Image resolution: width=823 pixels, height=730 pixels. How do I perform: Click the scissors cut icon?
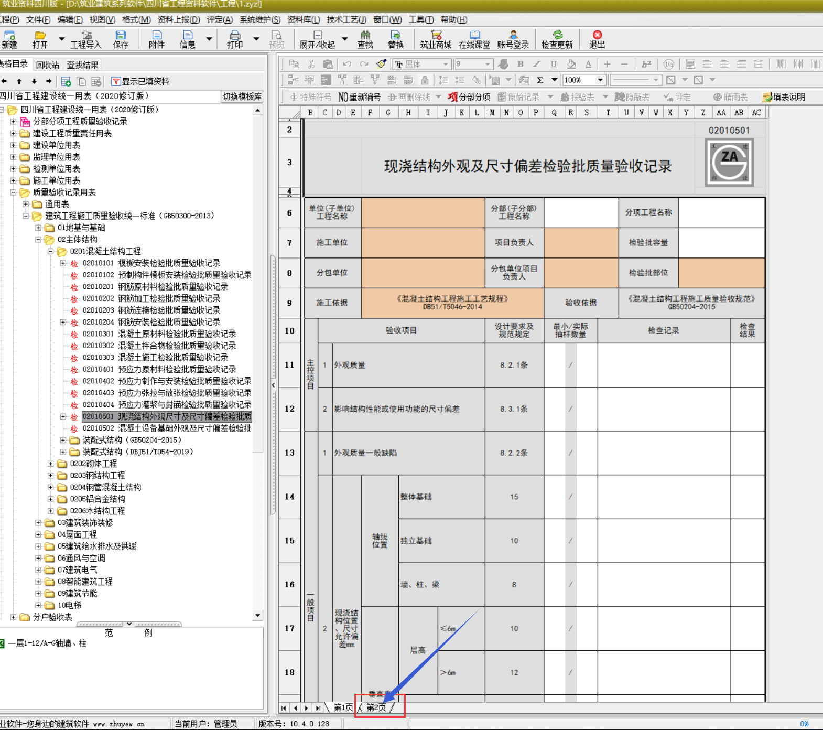point(311,64)
